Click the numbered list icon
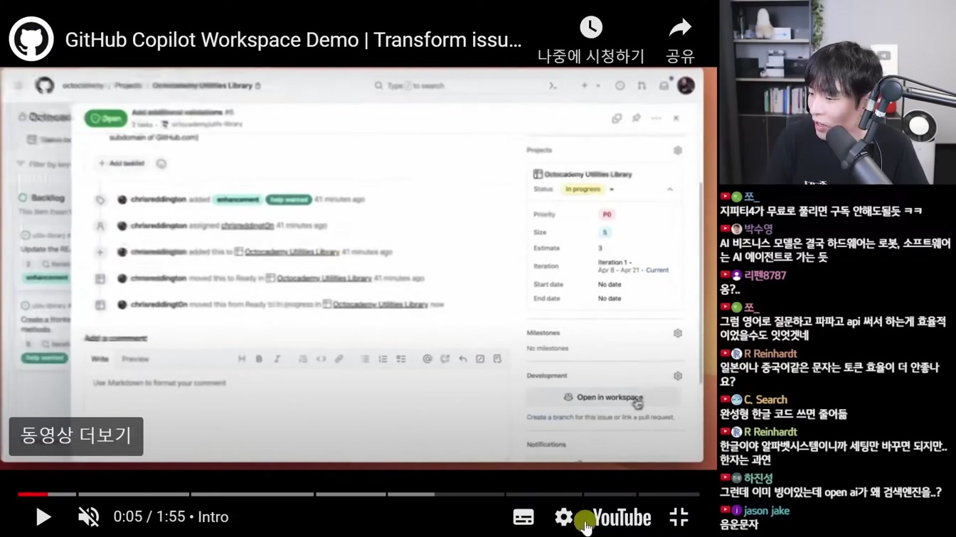Screen dimensions: 956x537 [x=383, y=359]
